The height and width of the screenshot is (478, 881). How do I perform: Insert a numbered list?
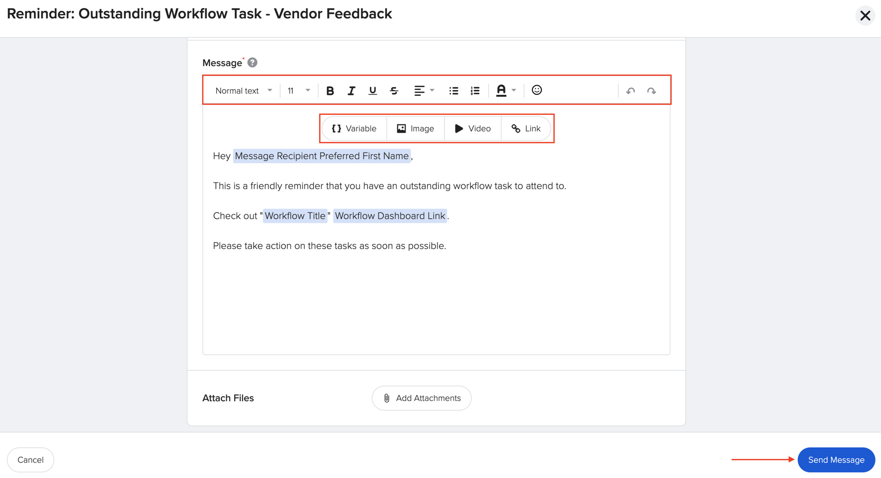coord(475,90)
